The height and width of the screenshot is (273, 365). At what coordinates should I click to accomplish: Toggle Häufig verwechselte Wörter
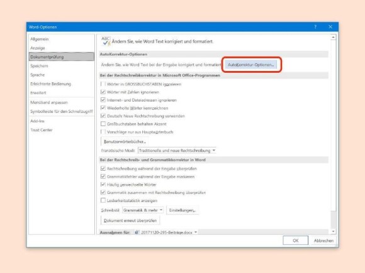point(103,185)
